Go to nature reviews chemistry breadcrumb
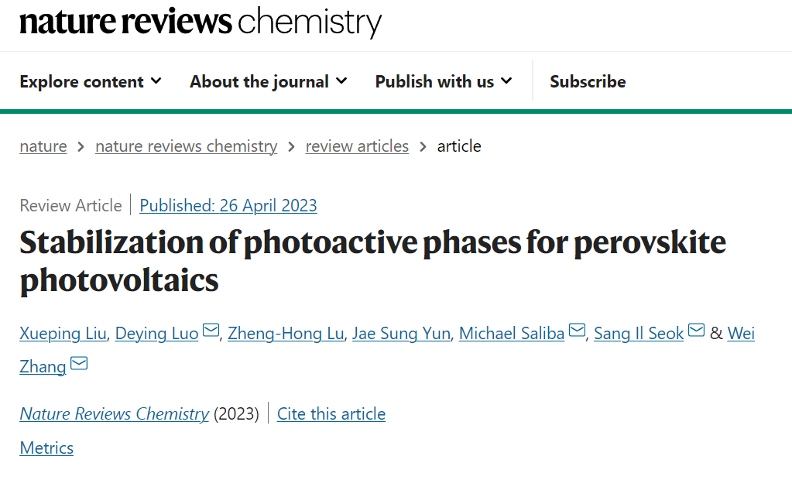792x487 pixels. click(x=187, y=146)
